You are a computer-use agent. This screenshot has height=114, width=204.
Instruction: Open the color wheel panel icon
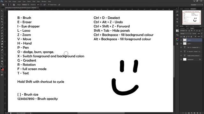[177, 39]
